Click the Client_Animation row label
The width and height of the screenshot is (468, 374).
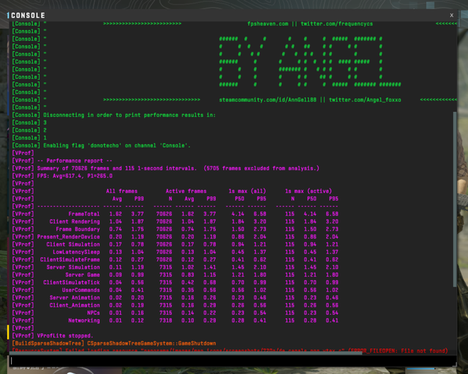click(75, 305)
